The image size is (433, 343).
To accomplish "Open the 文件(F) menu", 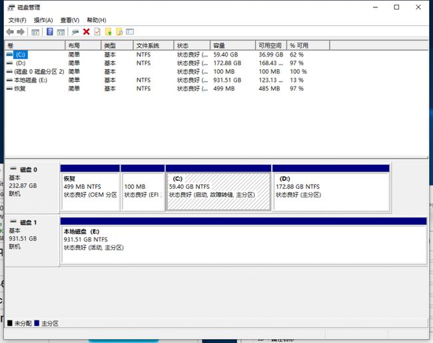I will 17,20.
